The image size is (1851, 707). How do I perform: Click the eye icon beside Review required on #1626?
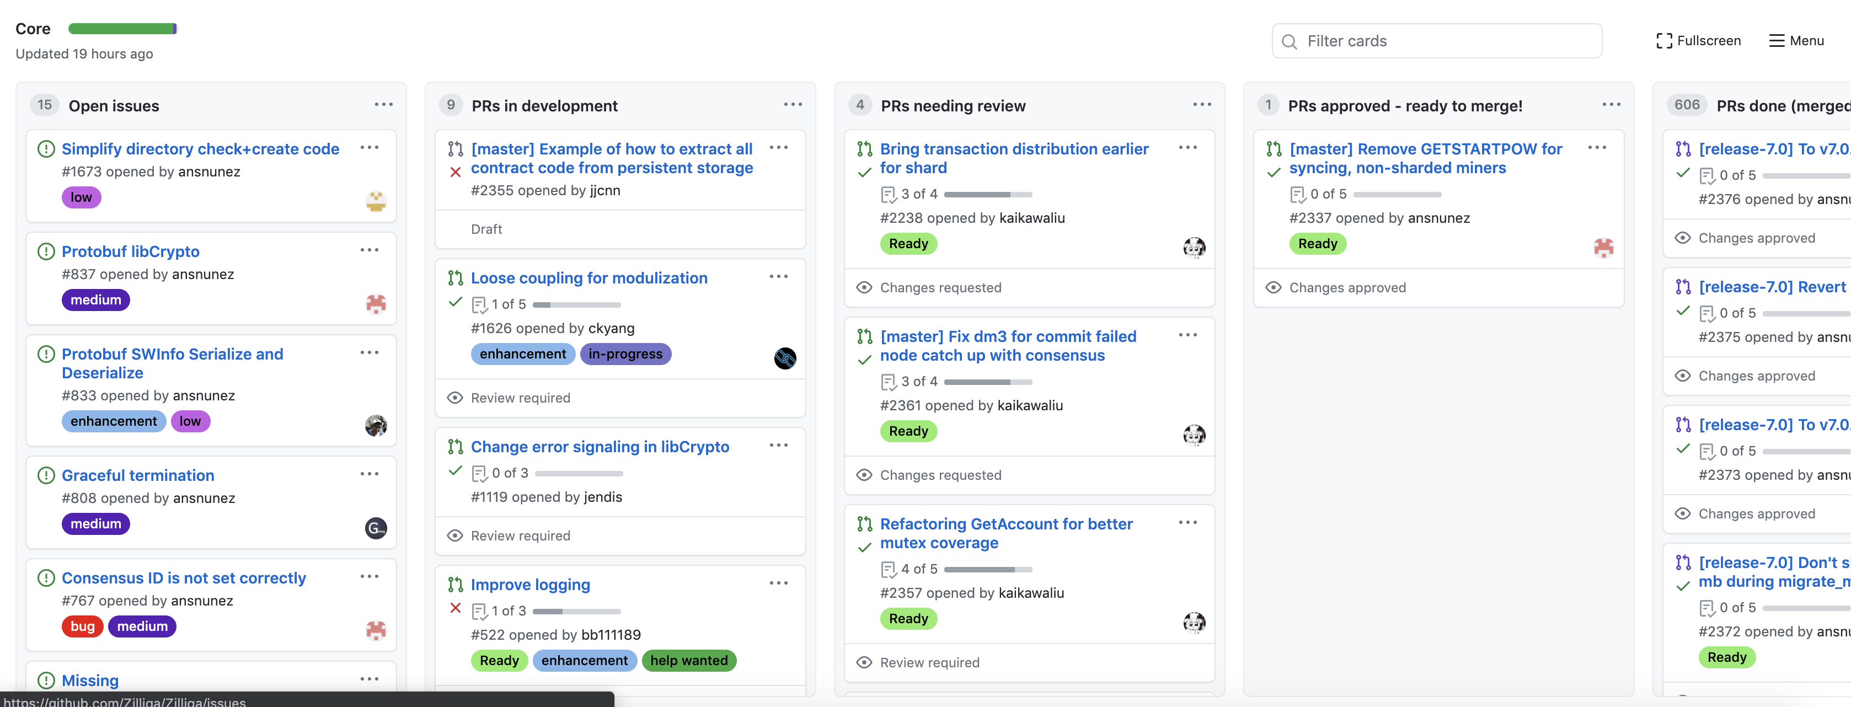click(455, 397)
